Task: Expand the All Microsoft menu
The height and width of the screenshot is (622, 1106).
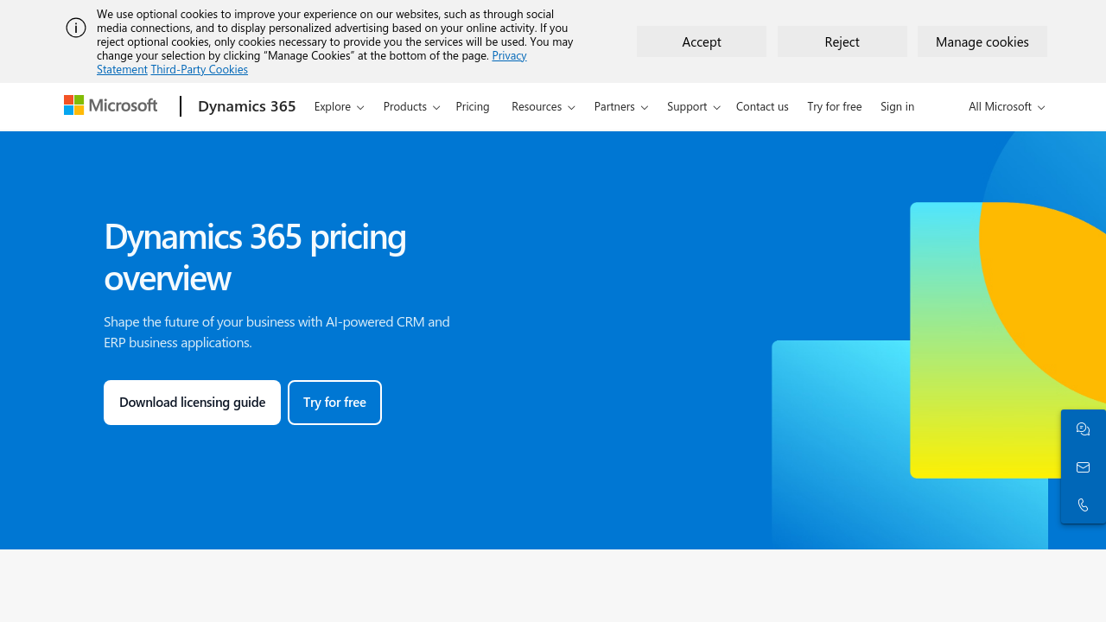Action: coord(1006,106)
